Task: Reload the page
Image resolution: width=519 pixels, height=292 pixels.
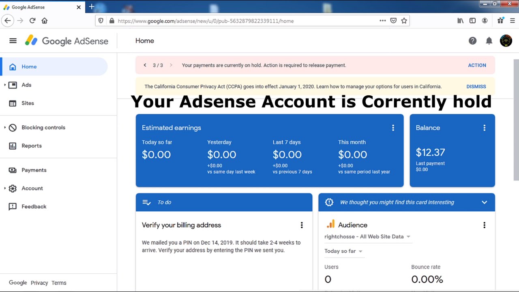Action: [32, 21]
